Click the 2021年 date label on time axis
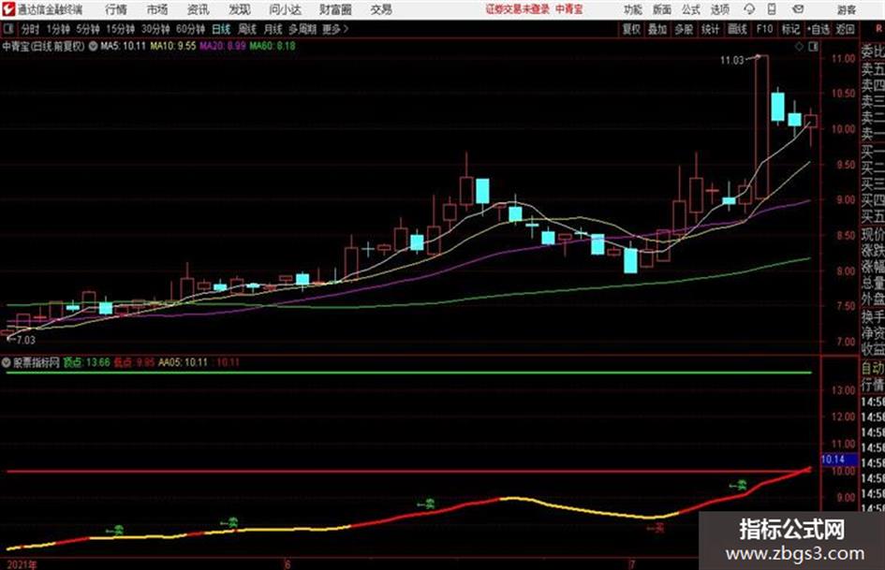 coord(22,564)
